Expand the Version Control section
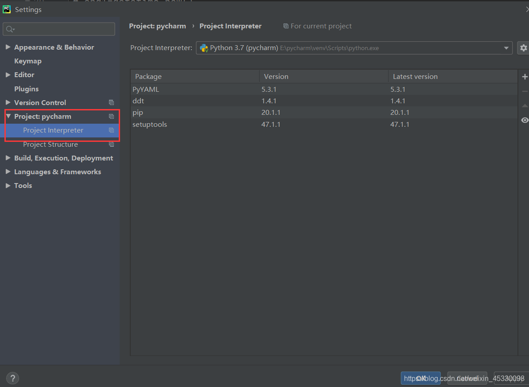The width and height of the screenshot is (529, 387). (x=8, y=102)
